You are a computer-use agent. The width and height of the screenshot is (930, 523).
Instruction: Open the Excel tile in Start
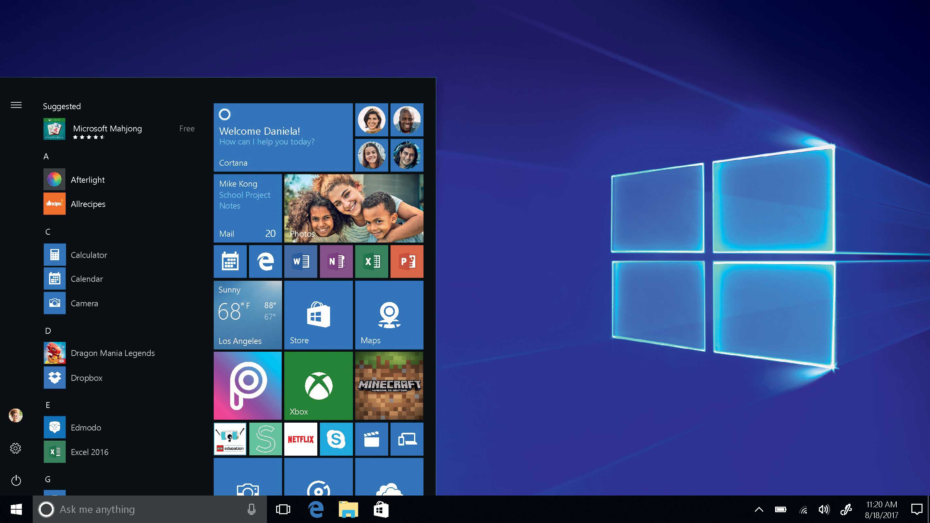tap(372, 261)
